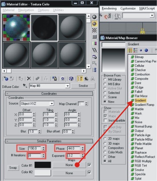The width and height of the screenshot is (157, 181).
Task: Click Go Forward to Sibling icon
Action: (x=92, y=79)
